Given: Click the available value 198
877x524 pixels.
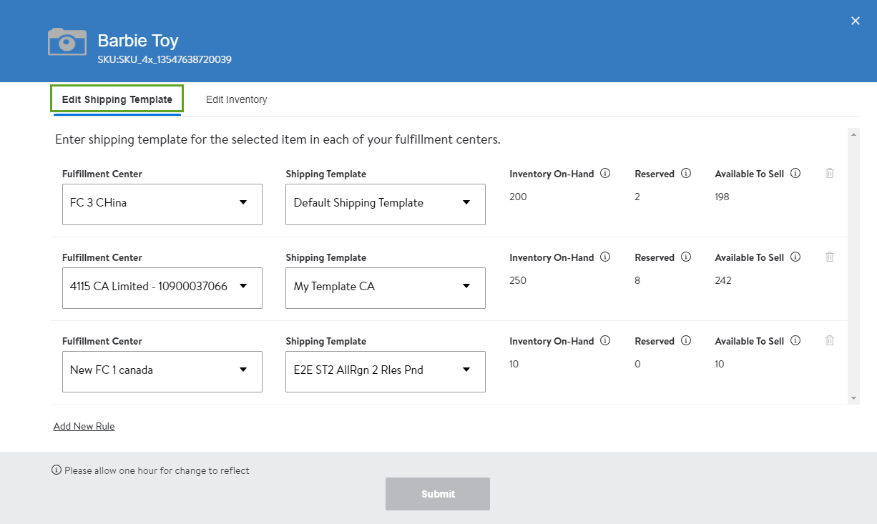Looking at the screenshot, I should tap(722, 197).
